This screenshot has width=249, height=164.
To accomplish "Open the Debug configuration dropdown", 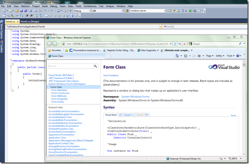I will 82,11.
